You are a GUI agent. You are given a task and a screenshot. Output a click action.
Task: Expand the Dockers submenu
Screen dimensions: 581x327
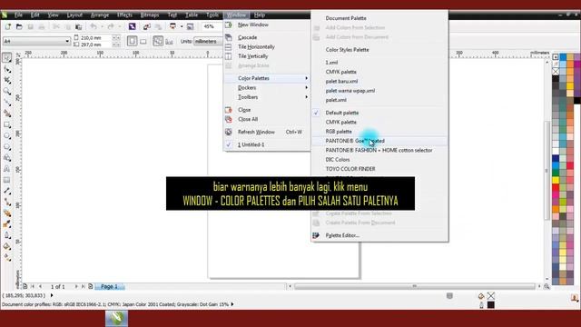[x=267, y=88]
